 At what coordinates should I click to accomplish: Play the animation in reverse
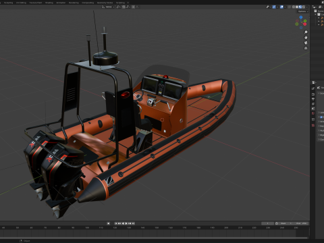click(123, 223)
